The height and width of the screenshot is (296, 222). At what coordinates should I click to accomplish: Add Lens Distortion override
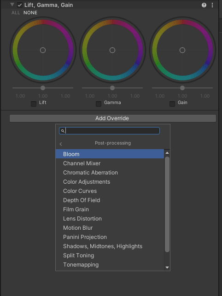pyautogui.click(x=110, y=219)
